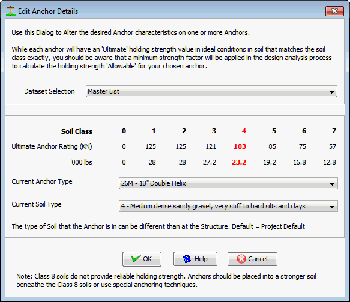Click the 26M - 10" Double Helix field
The image size is (350, 302).
click(228, 183)
